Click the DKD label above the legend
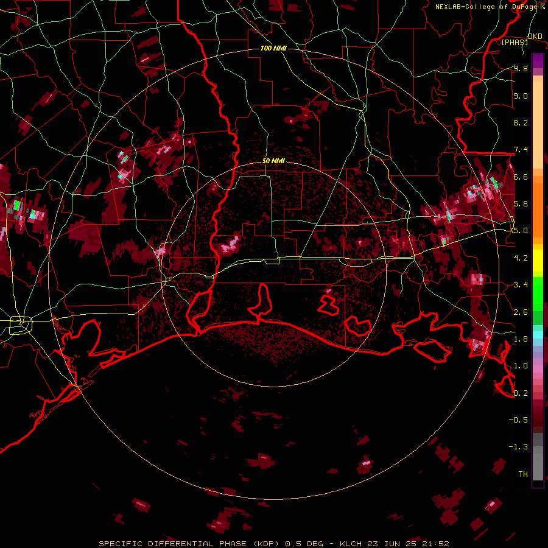The height and width of the screenshot is (548, 548). coord(535,37)
